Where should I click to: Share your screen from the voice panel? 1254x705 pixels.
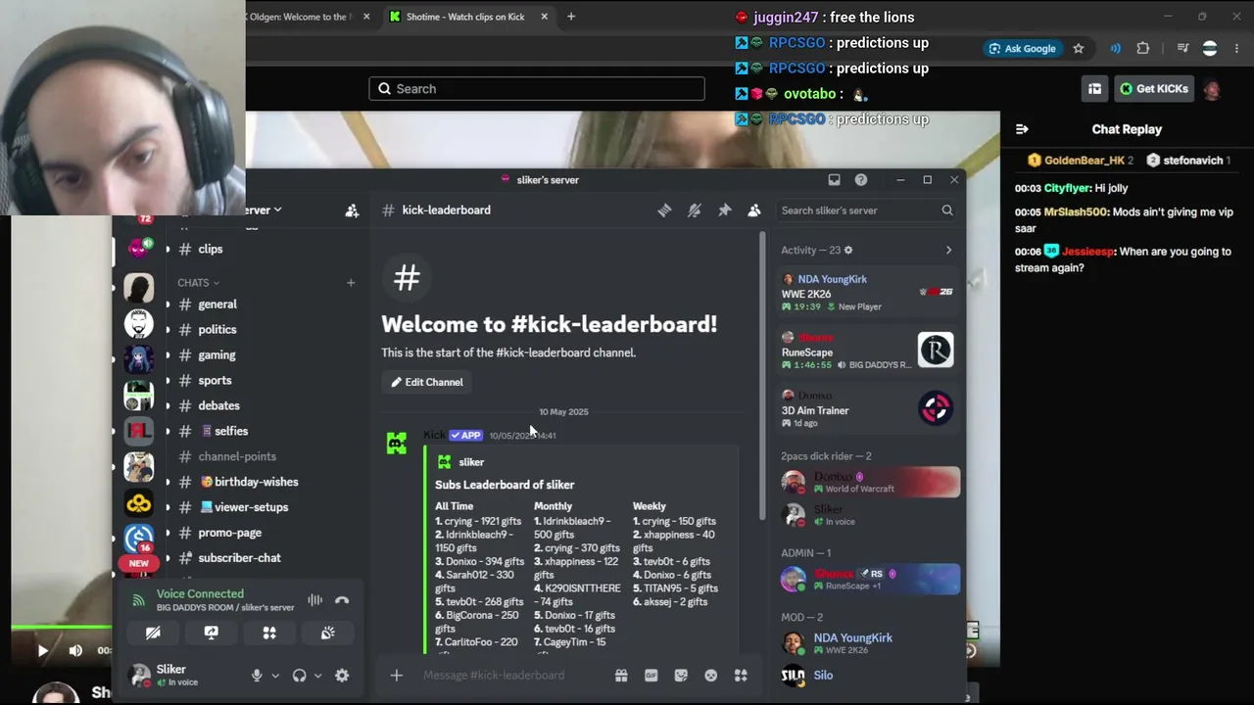click(x=211, y=633)
